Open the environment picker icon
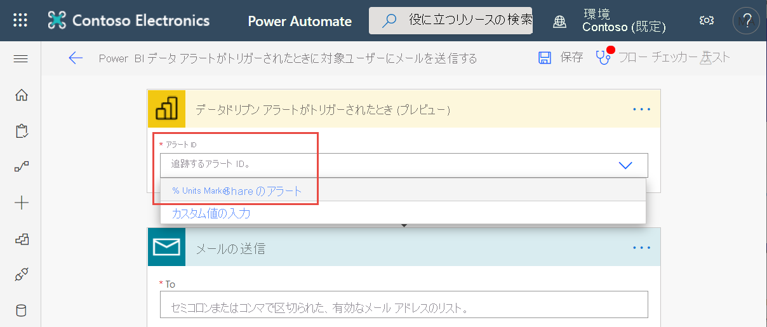This screenshot has width=767, height=327. [x=559, y=21]
